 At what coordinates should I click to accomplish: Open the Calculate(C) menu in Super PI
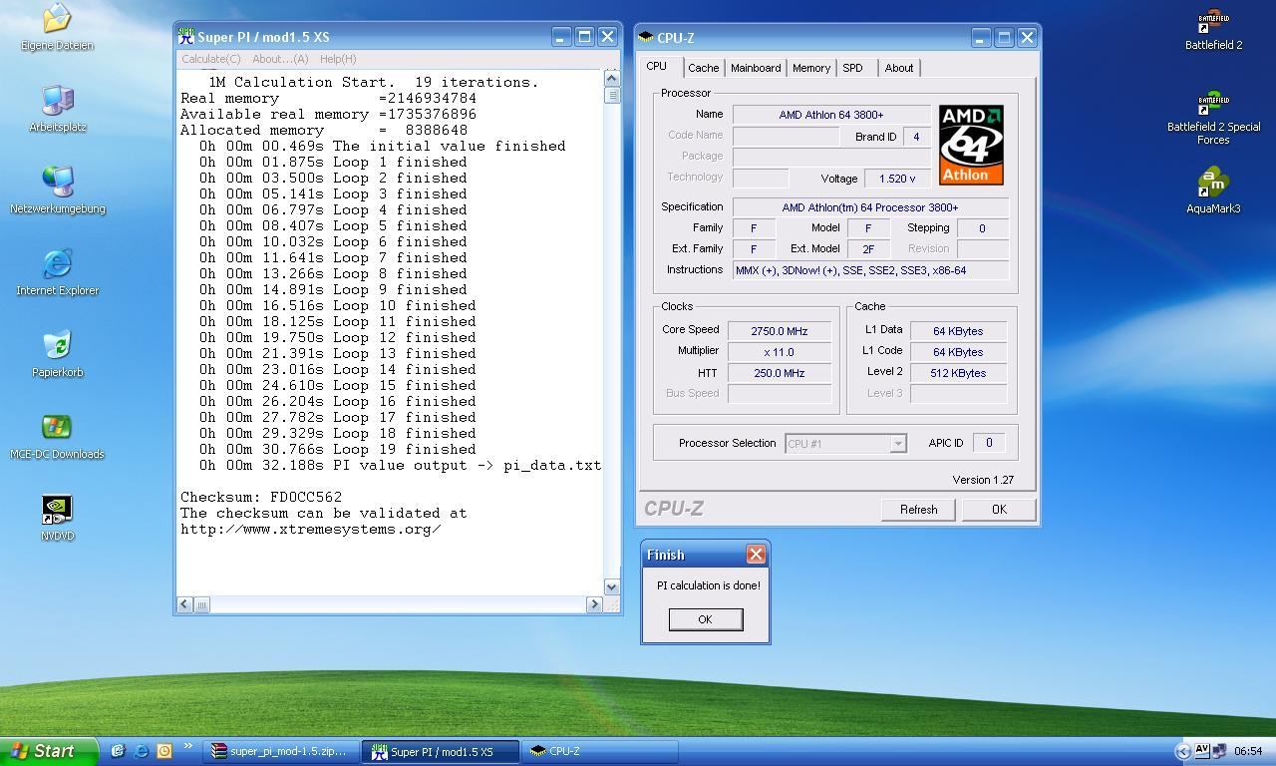pyautogui.click(x=210, y=59)
